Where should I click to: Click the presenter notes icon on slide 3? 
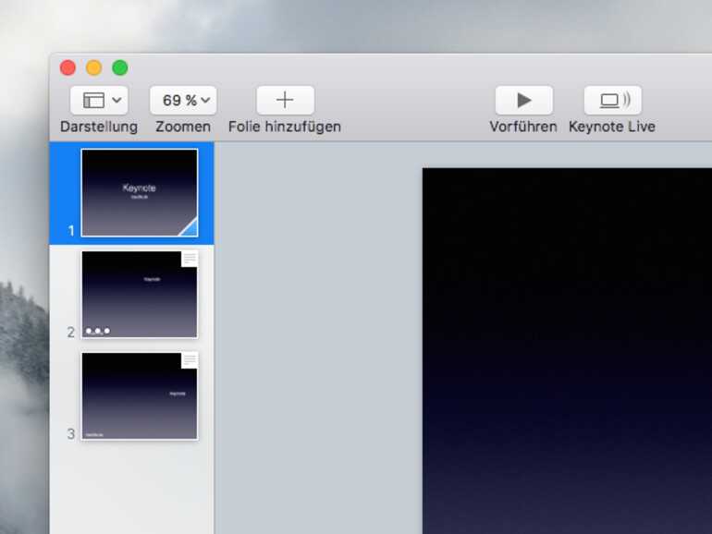click(x=190, y=360)
